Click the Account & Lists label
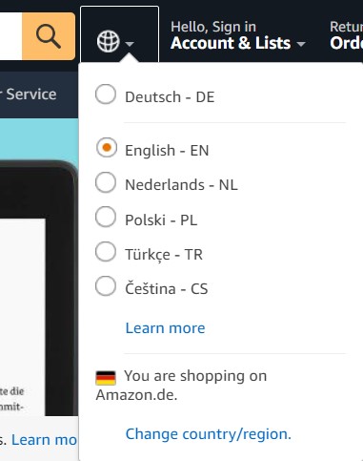 [231, 43]
